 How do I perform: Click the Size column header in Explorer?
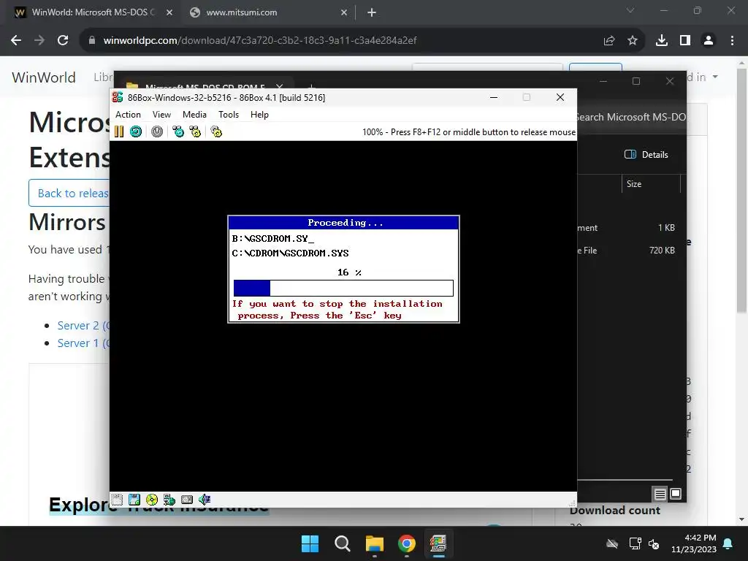[651, 184]
